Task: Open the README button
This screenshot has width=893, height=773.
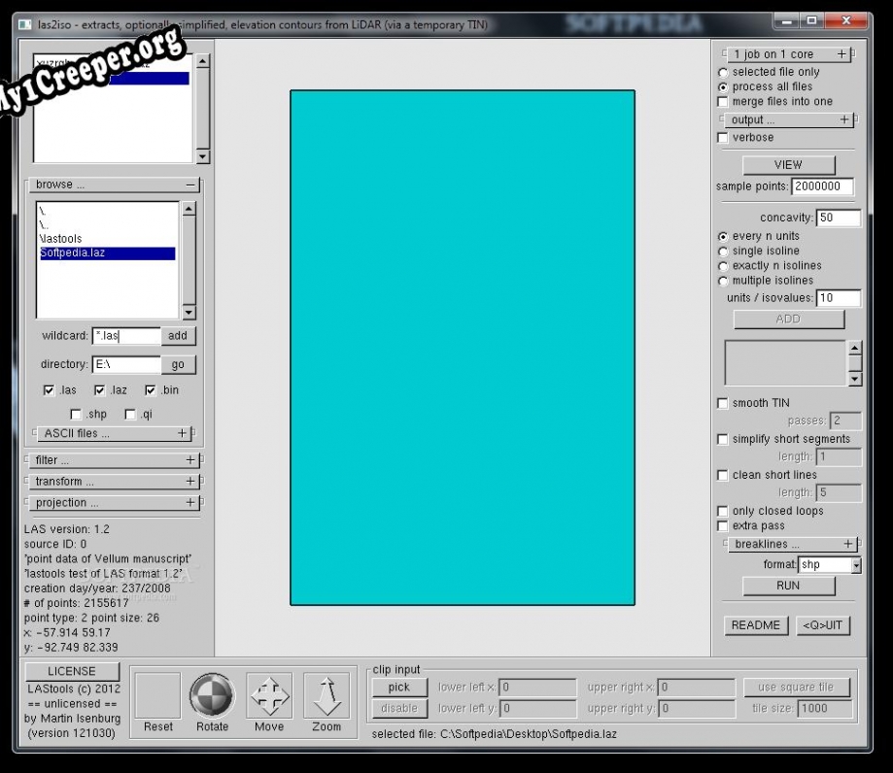Action: pyautogui.click(x=755, y=625)
